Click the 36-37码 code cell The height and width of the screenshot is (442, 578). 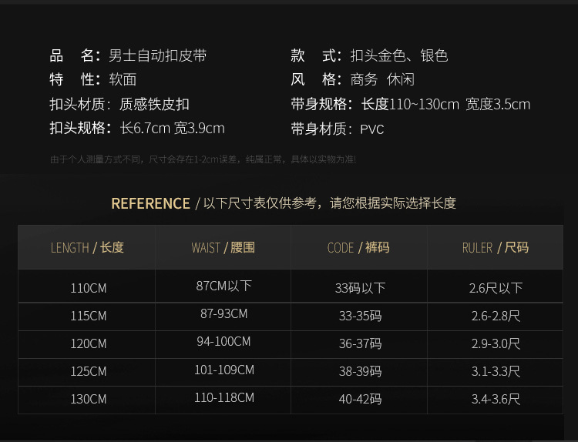[x=360, y=343]
